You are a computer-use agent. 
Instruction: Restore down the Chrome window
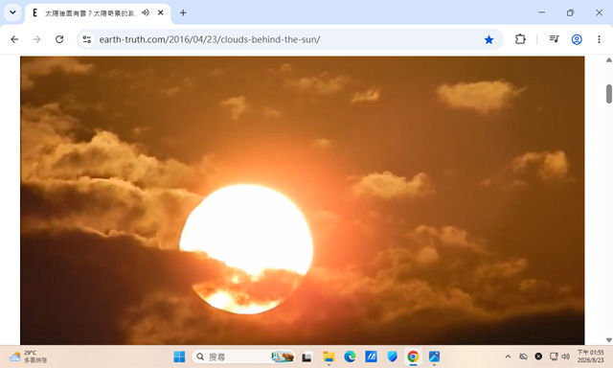point(570,12)
